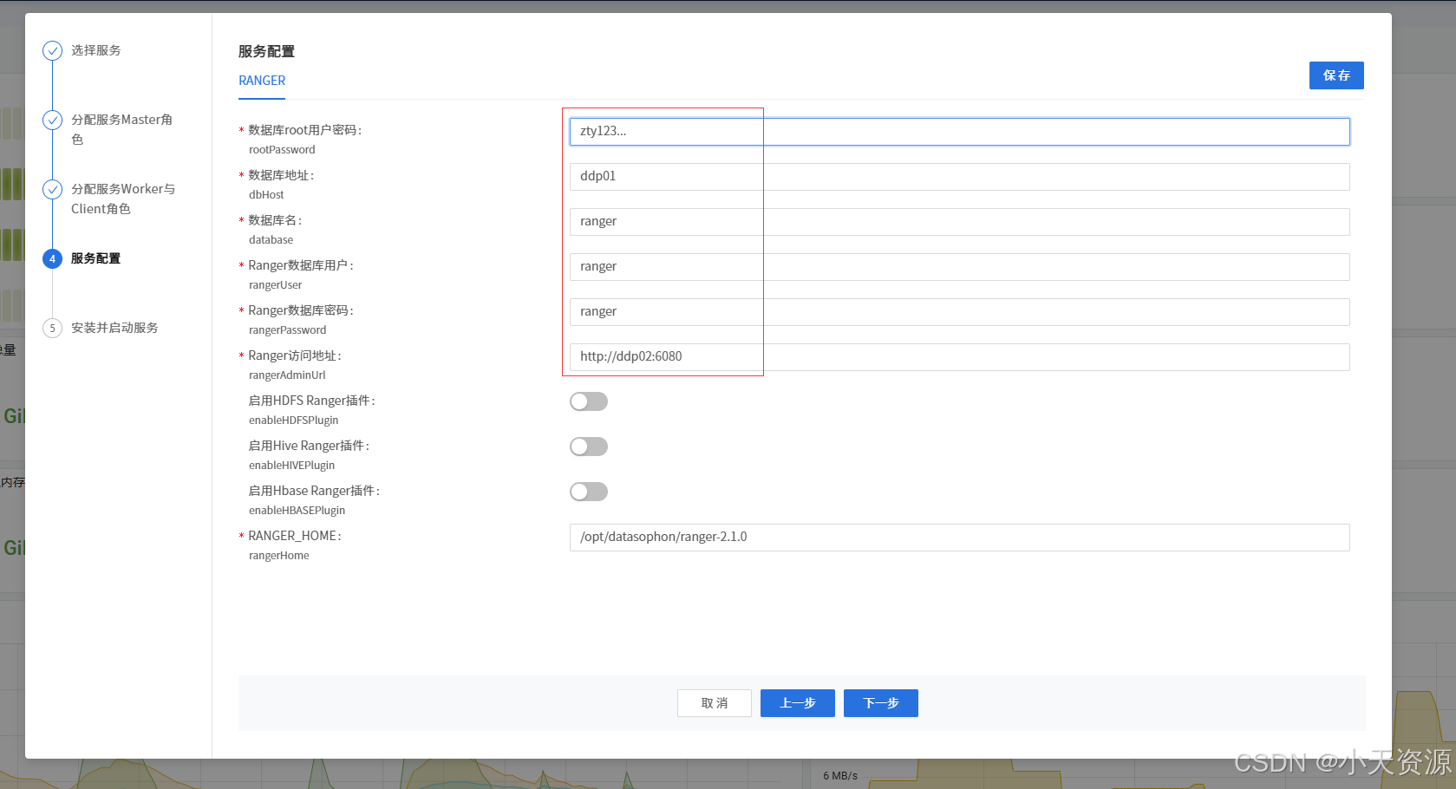Click the completed step one checkmark icon

pyautogui.click(x=52, y=50)
